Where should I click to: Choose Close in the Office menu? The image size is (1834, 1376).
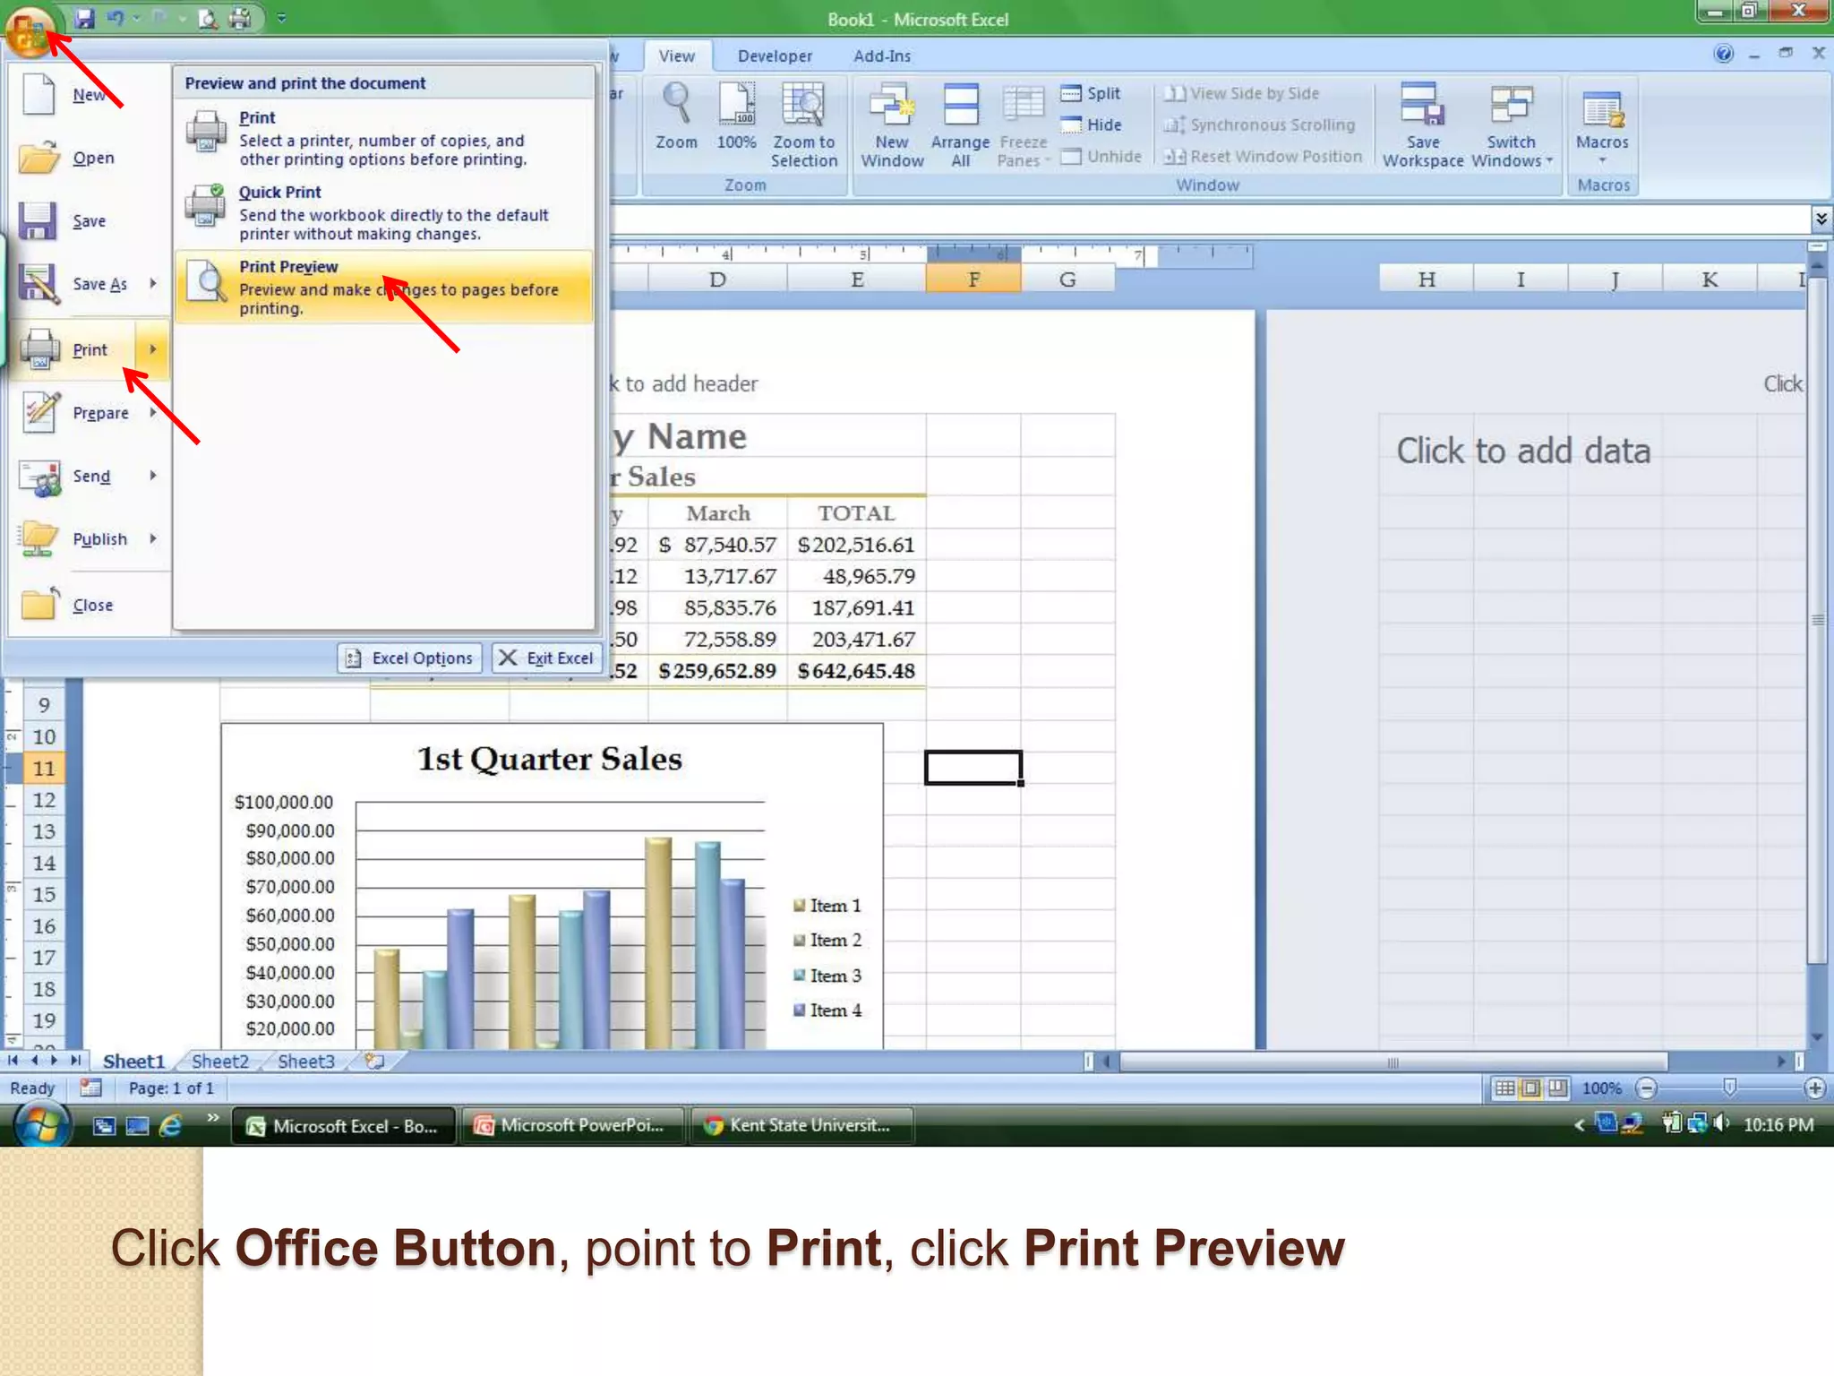[x=88, y=606]
